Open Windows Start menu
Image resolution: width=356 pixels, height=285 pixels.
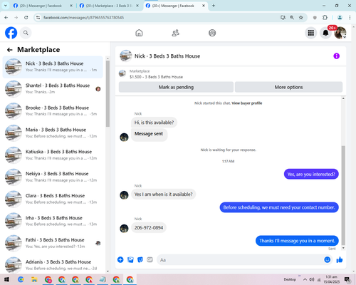click(x=6, y=279)
